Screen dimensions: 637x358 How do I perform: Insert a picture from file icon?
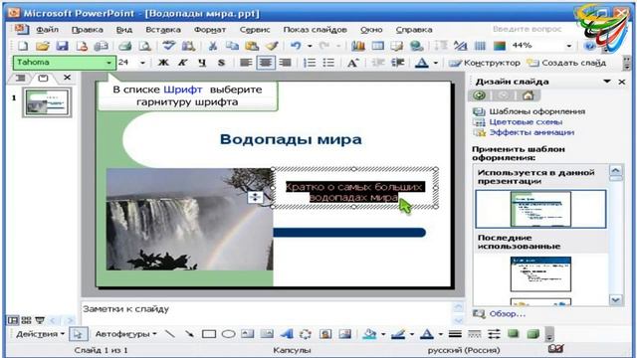coord(345,334)
